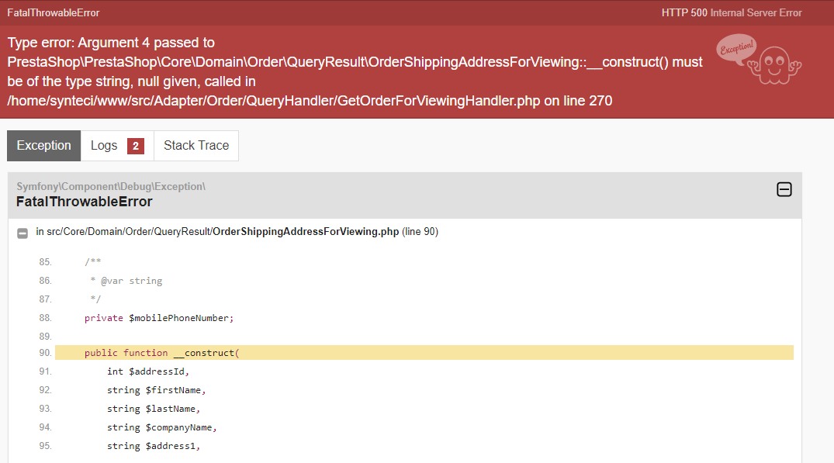The height and width of the screenshot is (463, 834).
Task: Click the HTTP 500 Internal Server Error text
Action: [732, 12]
